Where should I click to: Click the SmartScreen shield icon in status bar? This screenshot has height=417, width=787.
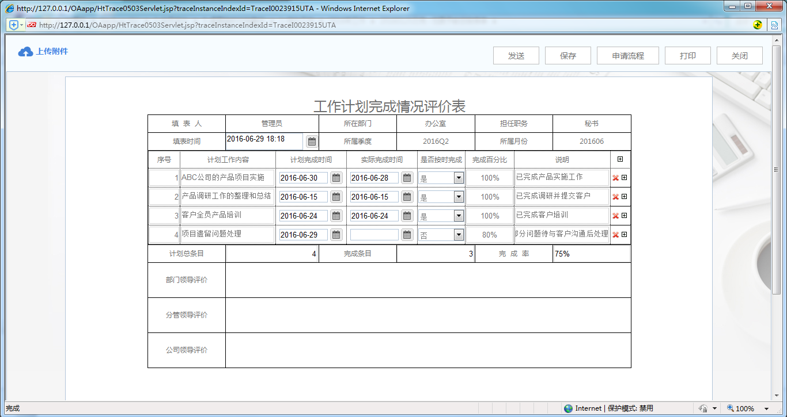[x=702, y=408]
